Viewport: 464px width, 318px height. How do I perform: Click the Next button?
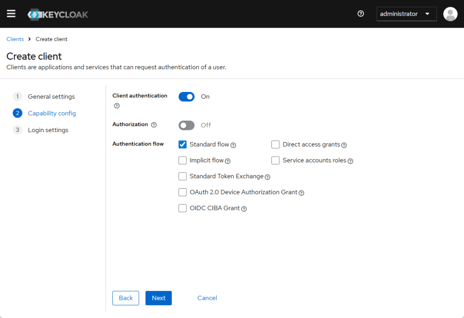tap(159, 298)
